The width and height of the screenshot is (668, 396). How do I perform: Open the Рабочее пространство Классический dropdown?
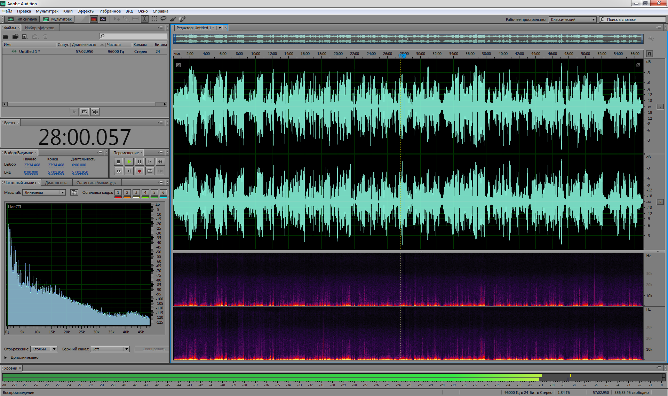click(572, 19)
